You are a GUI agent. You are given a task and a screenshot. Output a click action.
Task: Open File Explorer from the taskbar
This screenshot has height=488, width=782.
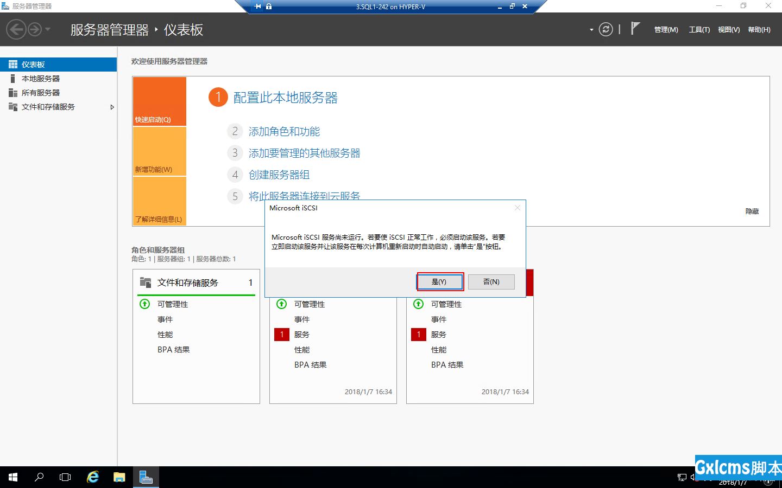119,477
